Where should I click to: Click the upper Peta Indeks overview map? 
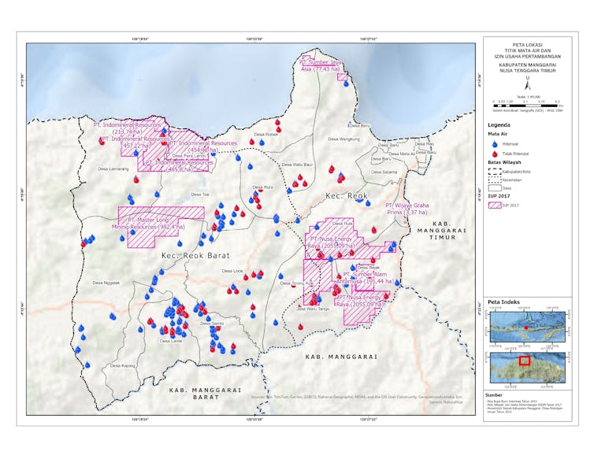tap(525, 324)
